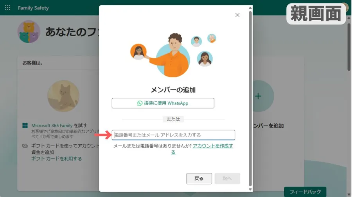Click the plus icon to add member

pos(258,96)
